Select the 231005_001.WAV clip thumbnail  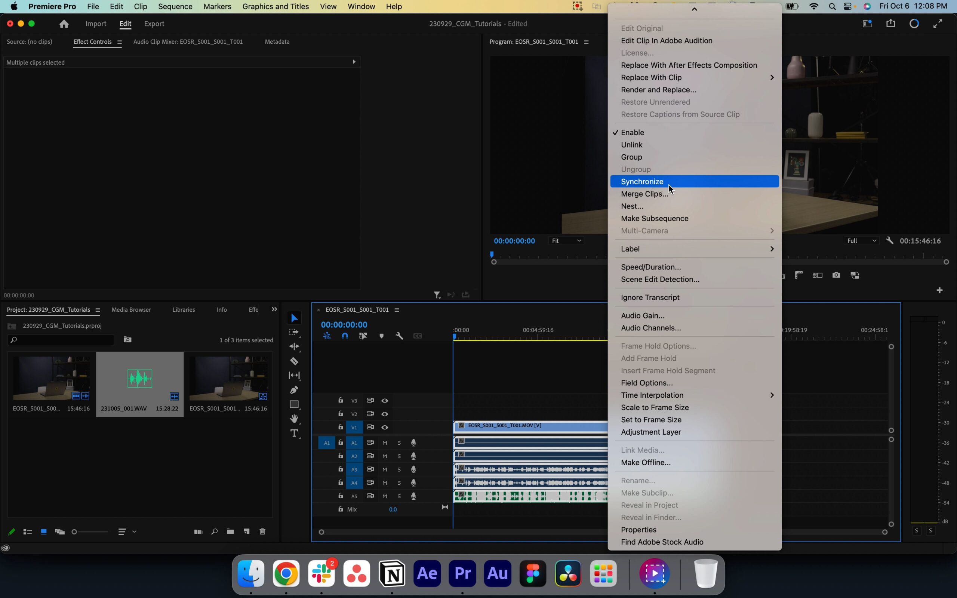click(x=139, y=379)
